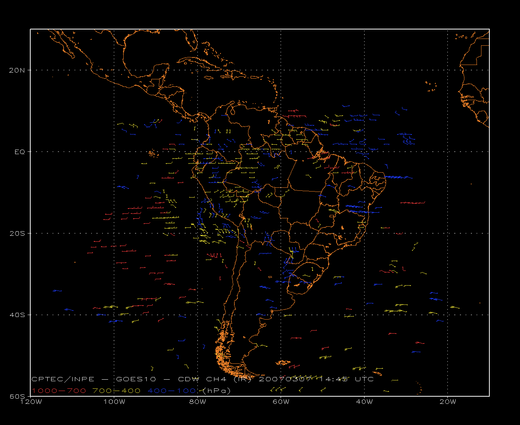Click the 60W longitude label

281,402
